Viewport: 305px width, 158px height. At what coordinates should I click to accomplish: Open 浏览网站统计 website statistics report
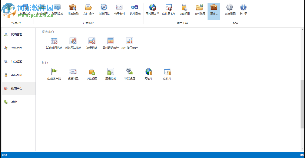click(x=73, y=43)
